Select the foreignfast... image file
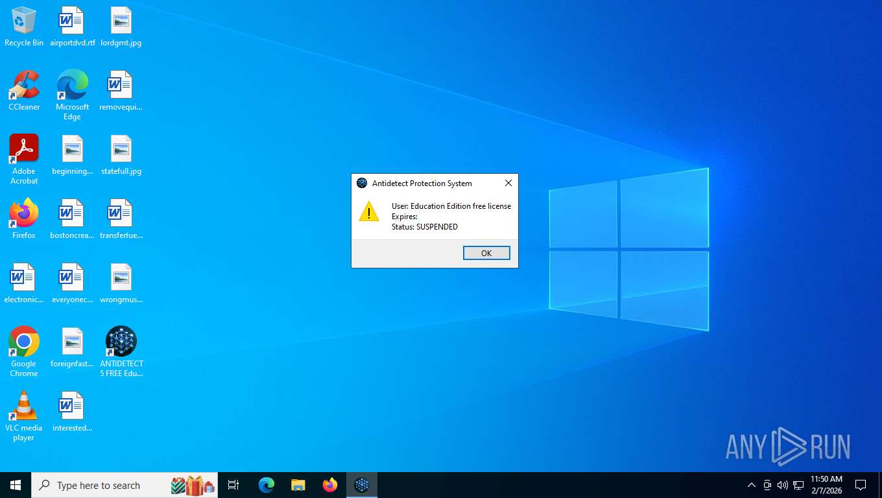This screenshot has height=498, width=882. coord(72,348)
